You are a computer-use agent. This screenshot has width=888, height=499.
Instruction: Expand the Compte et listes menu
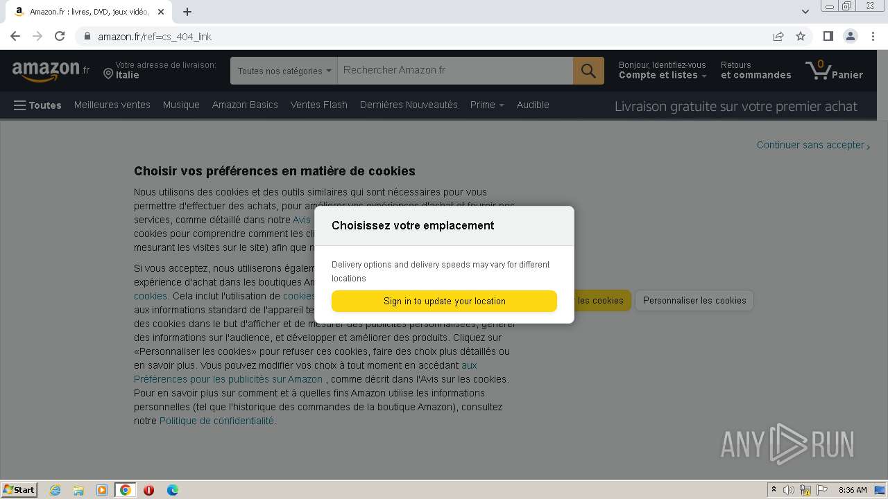[663, 71]
